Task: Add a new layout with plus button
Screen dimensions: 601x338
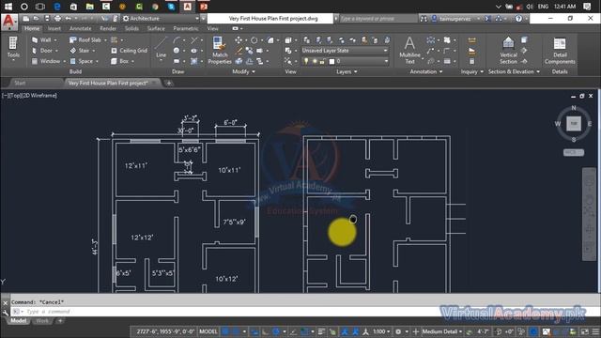Action: point(60,321)
